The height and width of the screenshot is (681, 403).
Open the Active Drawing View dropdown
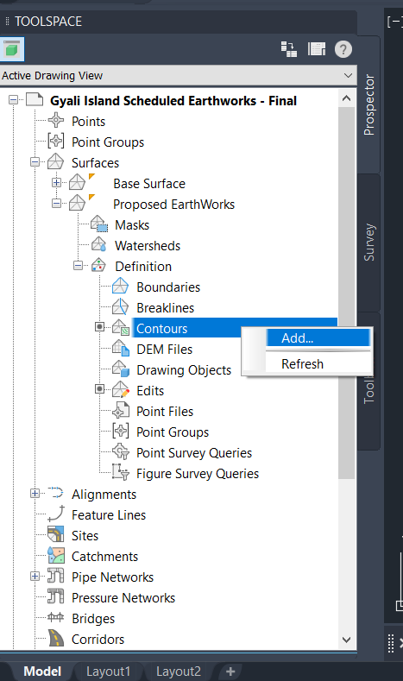tap(179, 76)
